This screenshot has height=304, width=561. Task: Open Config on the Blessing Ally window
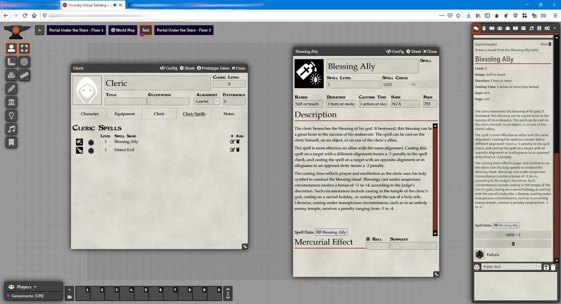395,52
